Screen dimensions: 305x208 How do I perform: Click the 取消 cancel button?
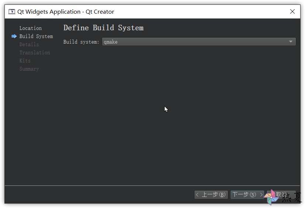[281, 195]
